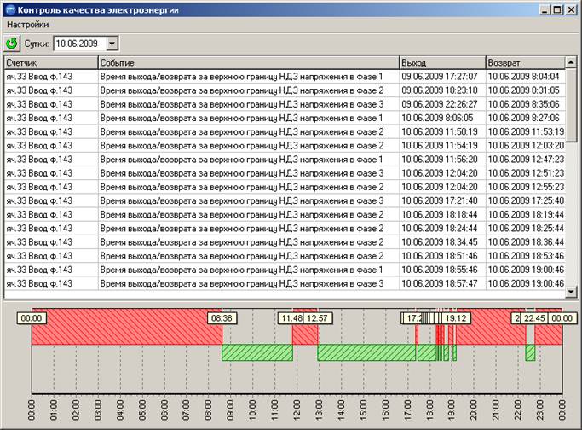Click the 19:12 timeline marker label
The width and height of the screenshot is (582, 430).
click(x=456, y=318)
